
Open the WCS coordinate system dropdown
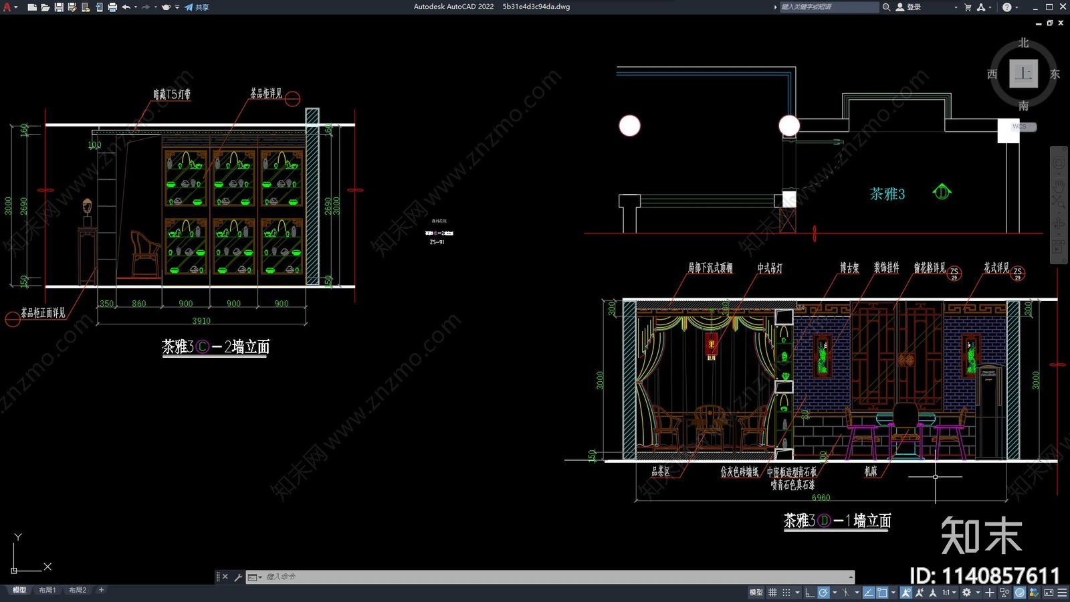1023,126
